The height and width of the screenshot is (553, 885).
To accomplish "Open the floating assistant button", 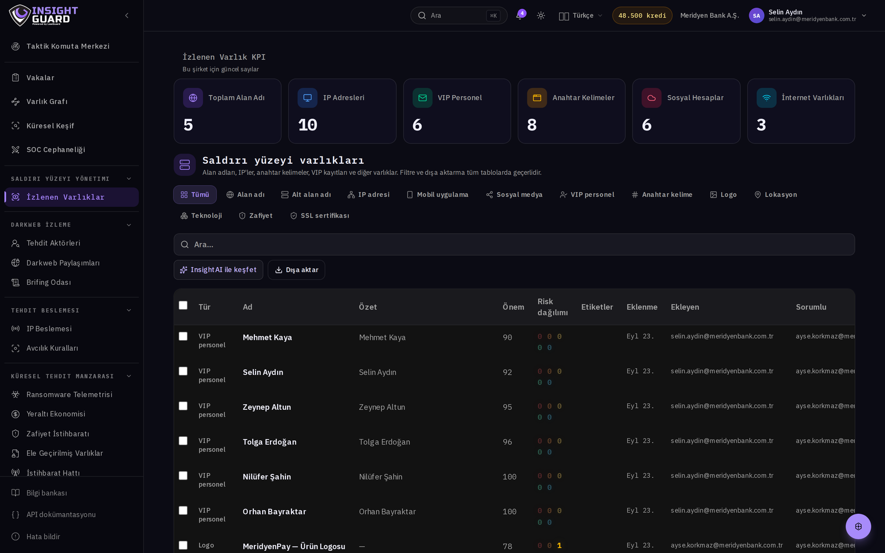I will pos(858,526).
